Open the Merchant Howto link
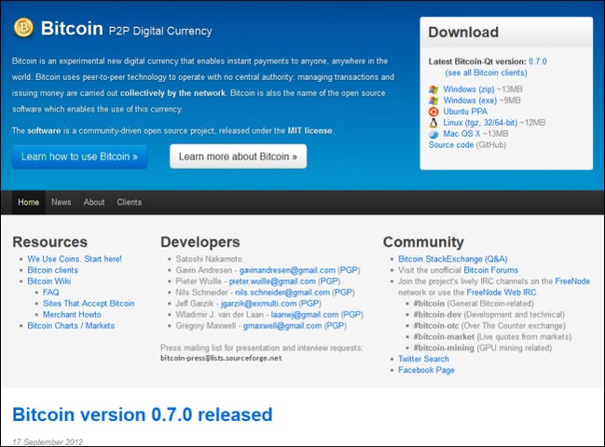The image size is (605, 447). [72, 315]
